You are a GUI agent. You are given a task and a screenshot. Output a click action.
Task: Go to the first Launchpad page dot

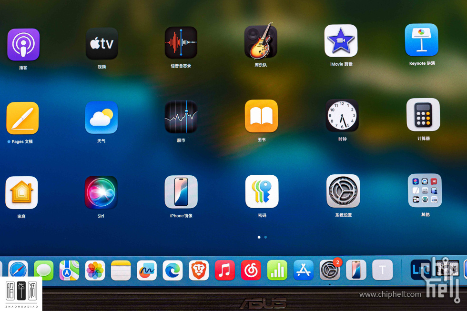(x=259, y=237)
